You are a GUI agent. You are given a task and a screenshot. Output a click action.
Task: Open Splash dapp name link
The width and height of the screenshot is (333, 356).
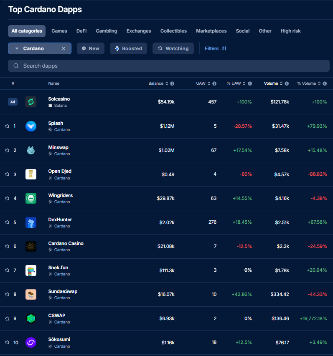pyautogui.click(x=56, y=123)
